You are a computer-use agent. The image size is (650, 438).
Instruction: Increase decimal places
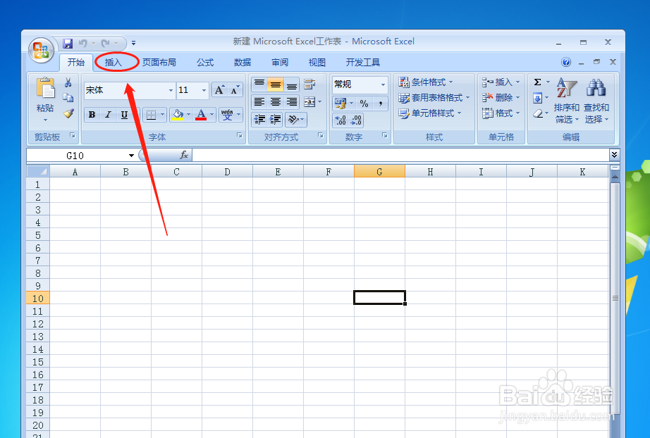(341, 120)
